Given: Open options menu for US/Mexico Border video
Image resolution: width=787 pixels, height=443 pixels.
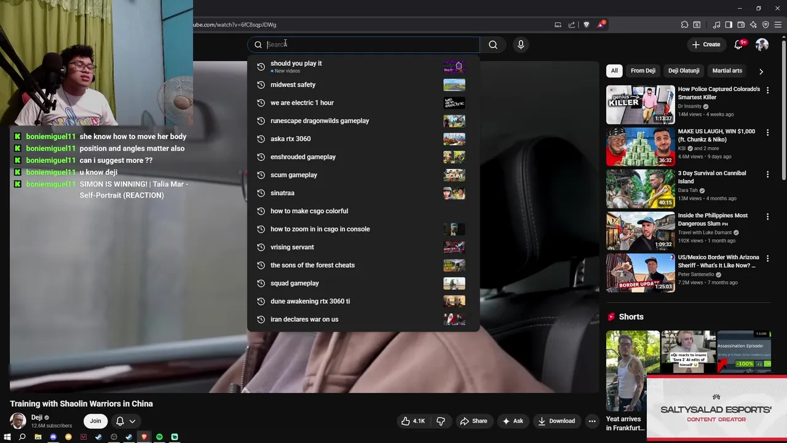Looking at the screenshot, I should click(x=767, y=258).
